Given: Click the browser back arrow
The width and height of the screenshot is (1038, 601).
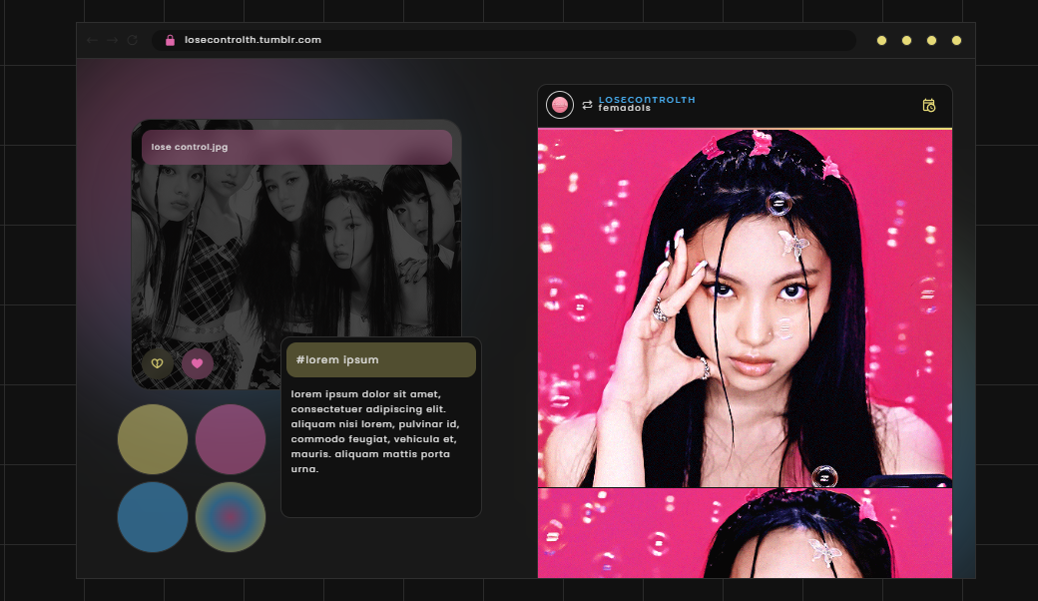Looking at the screenshot, I should (x=92, y=40).
